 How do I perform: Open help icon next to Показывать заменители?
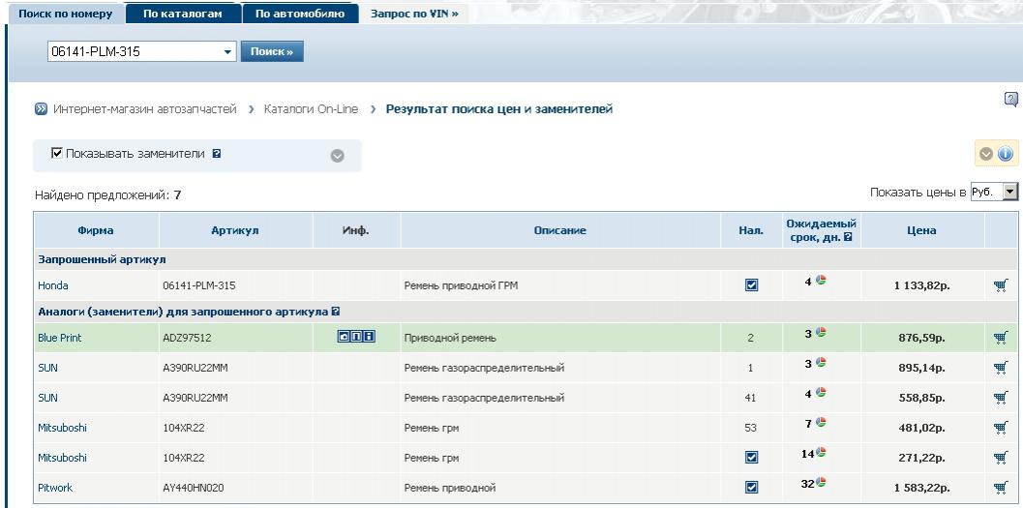coord(217,154)
